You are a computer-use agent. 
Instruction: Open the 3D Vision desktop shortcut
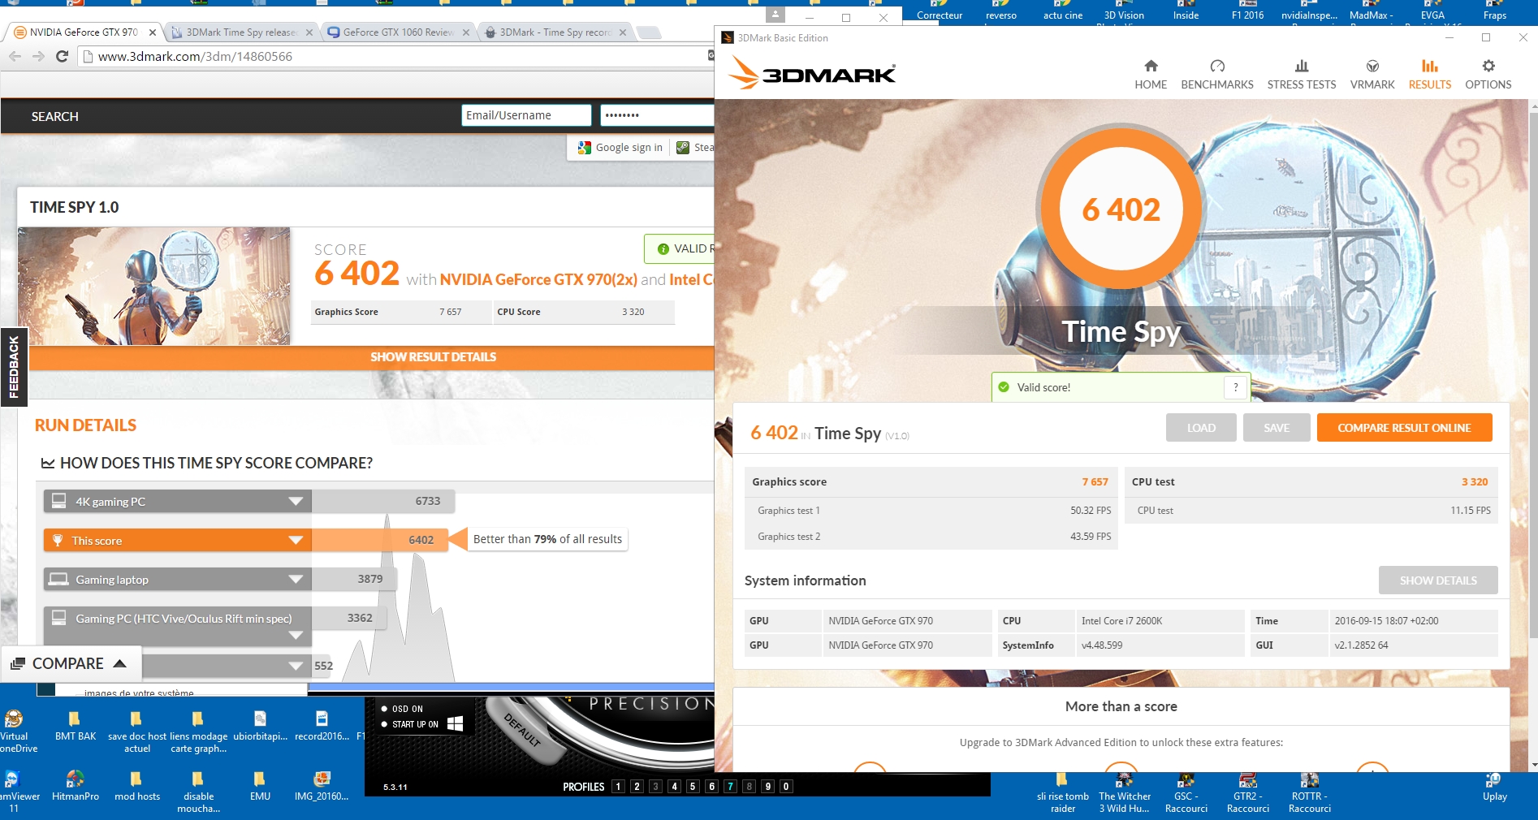[1124, 11]
